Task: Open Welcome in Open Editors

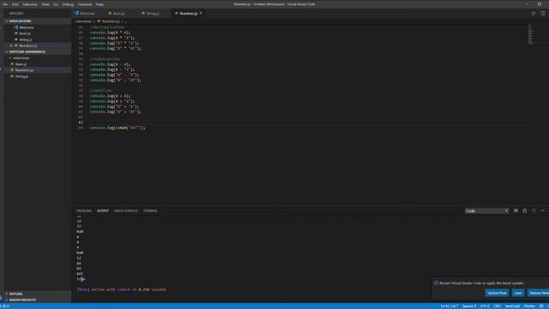Action: pyautogui.click(x=27, y=27)
